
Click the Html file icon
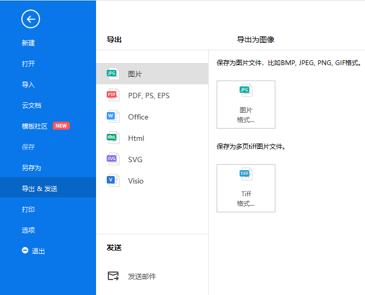(x=112, y=138)
